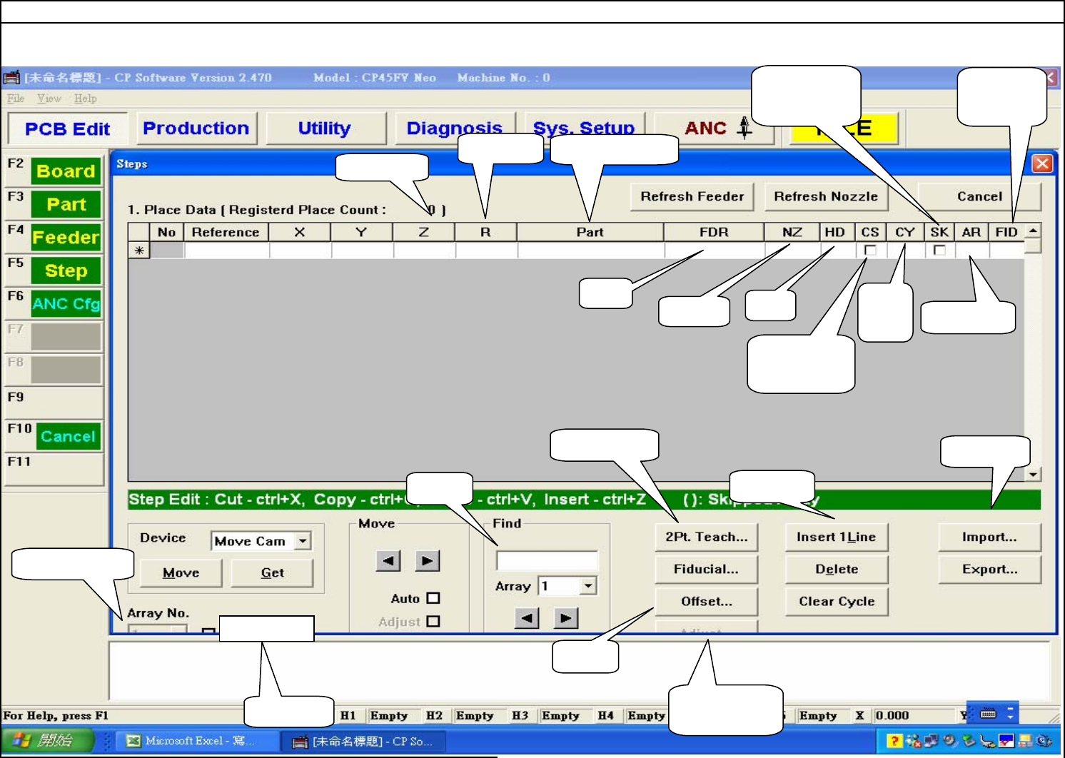
Task: Click the NZ column header
Action: coord(792,232)
